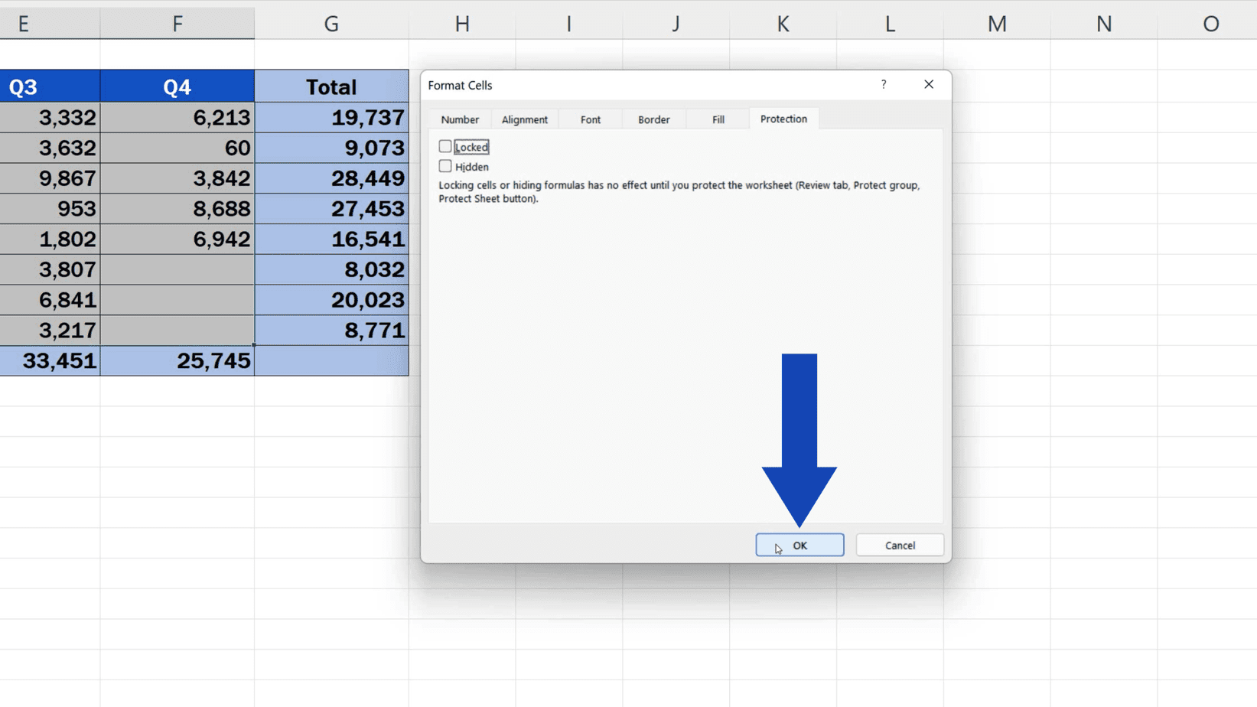
Task: Switch to the Alignment tab
Action: (x=524, y=119)
